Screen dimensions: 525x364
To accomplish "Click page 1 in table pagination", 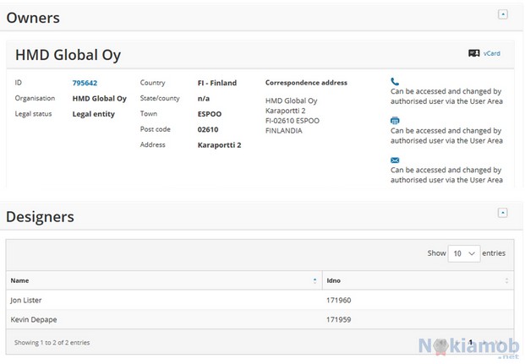I will [472, 342].
